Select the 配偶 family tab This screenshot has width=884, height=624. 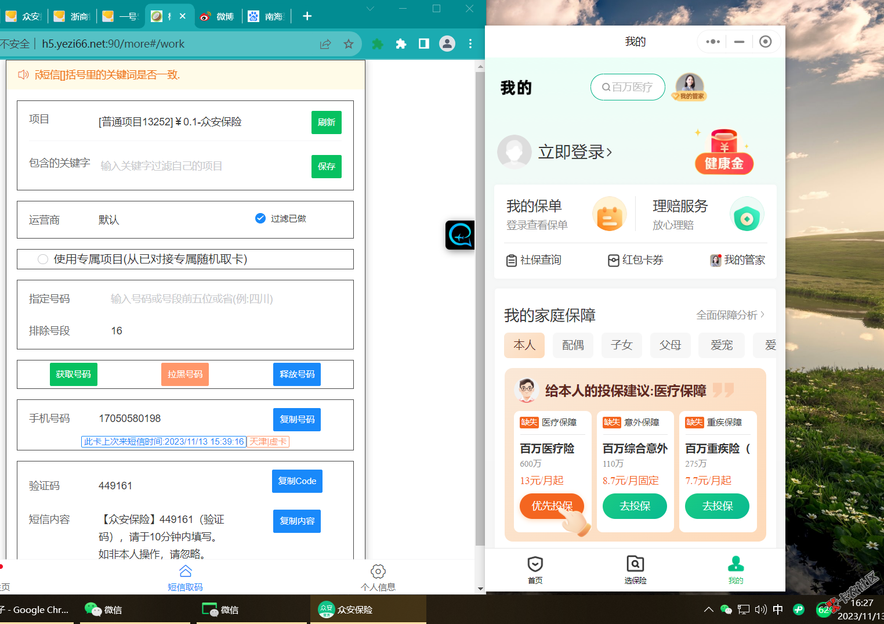[573, 345]
